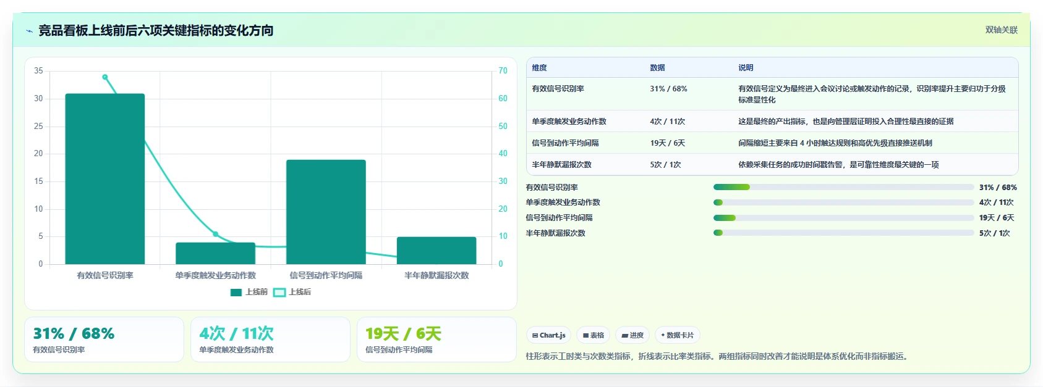Click the 半年静默漏报次数 label of the progress list
The width and height of the screenshot is (1043, 387).
coord(555,233)
